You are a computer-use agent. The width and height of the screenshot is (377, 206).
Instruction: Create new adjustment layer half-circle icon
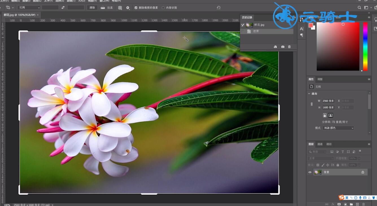click(345, 204)
